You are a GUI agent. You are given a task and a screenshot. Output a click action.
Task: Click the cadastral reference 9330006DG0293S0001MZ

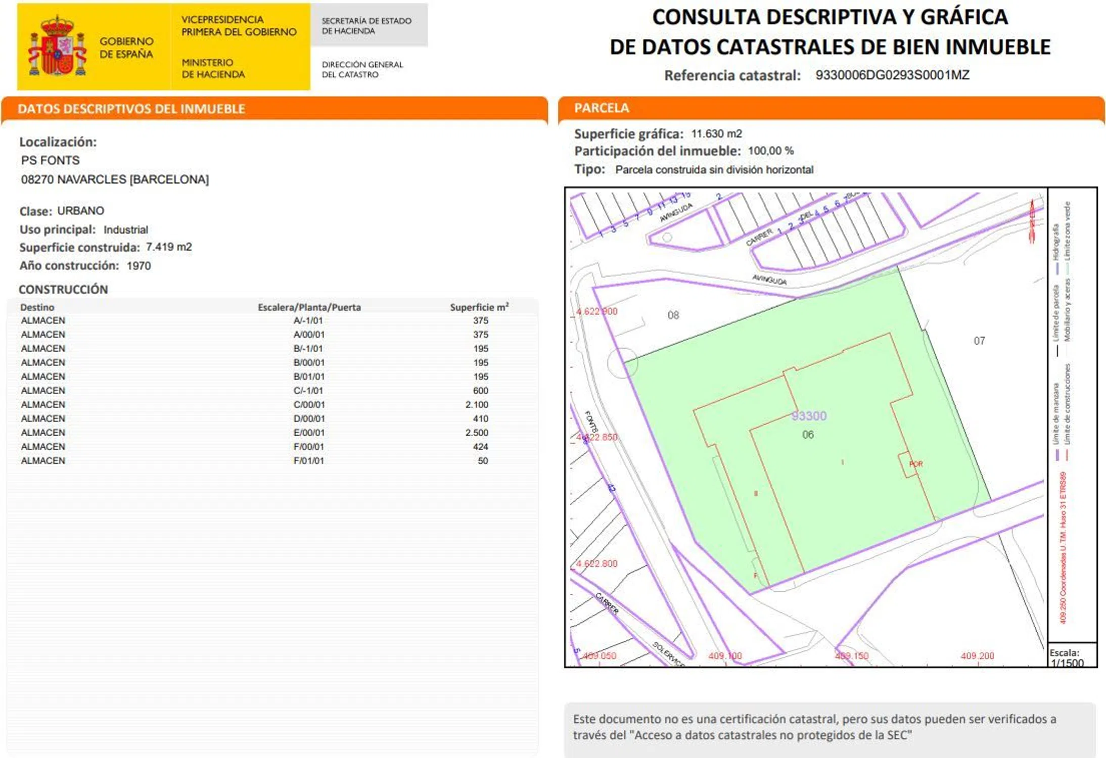892,75
